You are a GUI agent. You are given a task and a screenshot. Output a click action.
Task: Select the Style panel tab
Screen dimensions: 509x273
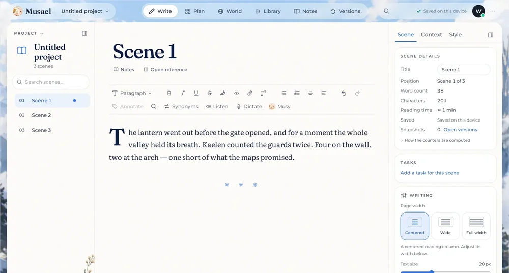click(455, 35)
